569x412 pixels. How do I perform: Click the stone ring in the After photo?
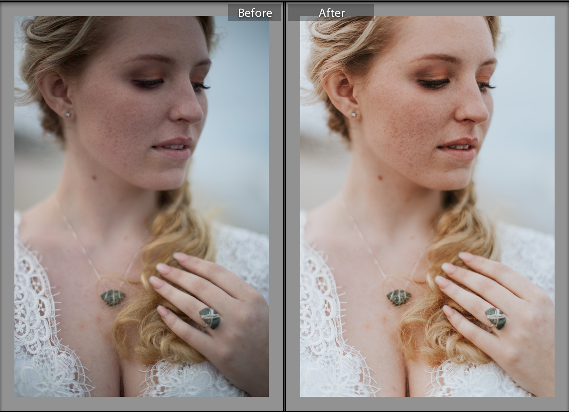click(x=495, y=318)
